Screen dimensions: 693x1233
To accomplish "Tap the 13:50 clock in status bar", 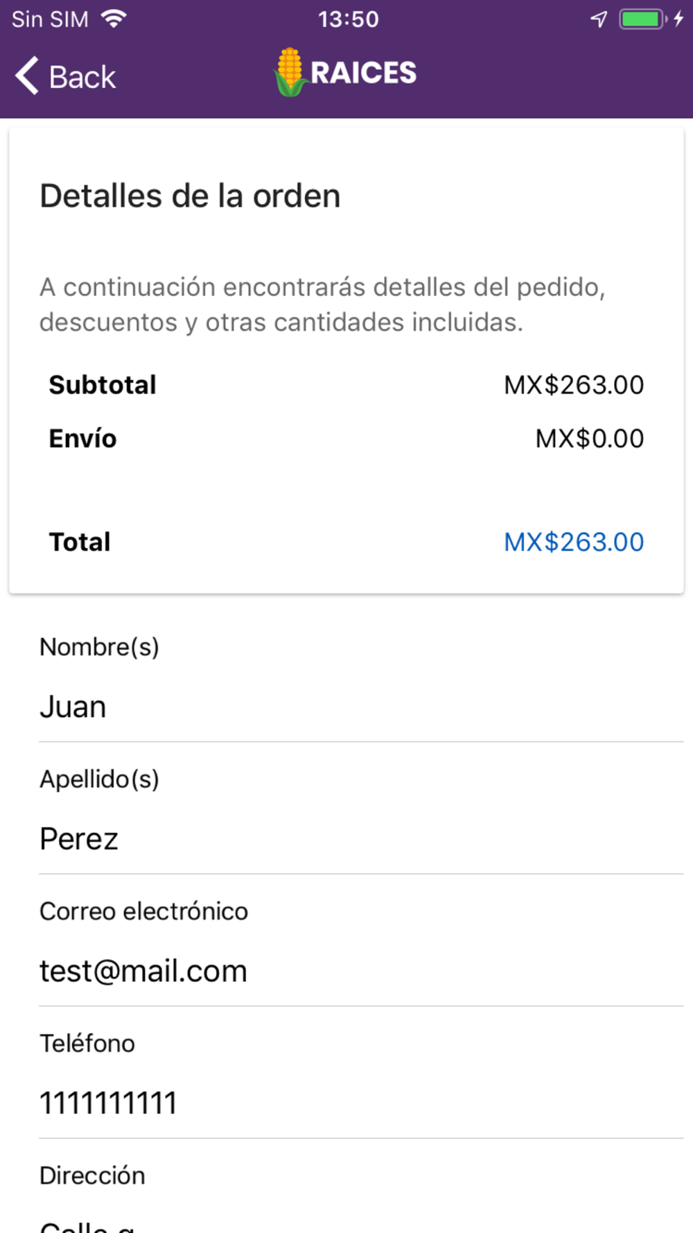I will pos(349,19).
